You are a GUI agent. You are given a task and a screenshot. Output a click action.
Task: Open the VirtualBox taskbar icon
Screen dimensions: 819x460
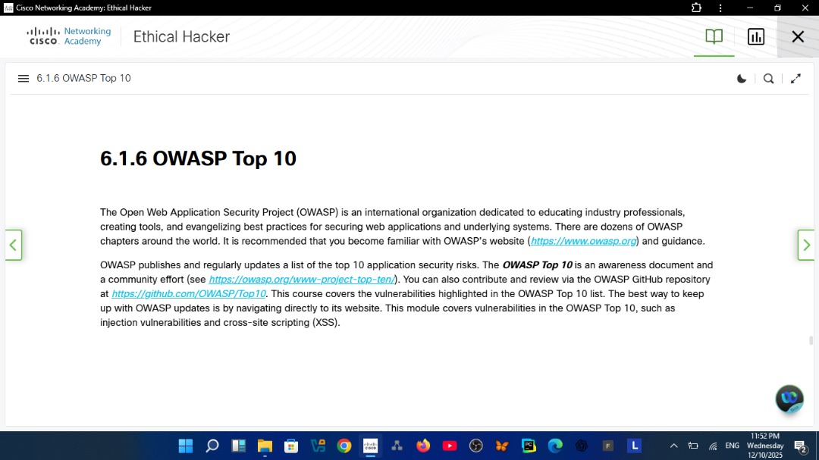pyautogui.click(x=318, y=446)
